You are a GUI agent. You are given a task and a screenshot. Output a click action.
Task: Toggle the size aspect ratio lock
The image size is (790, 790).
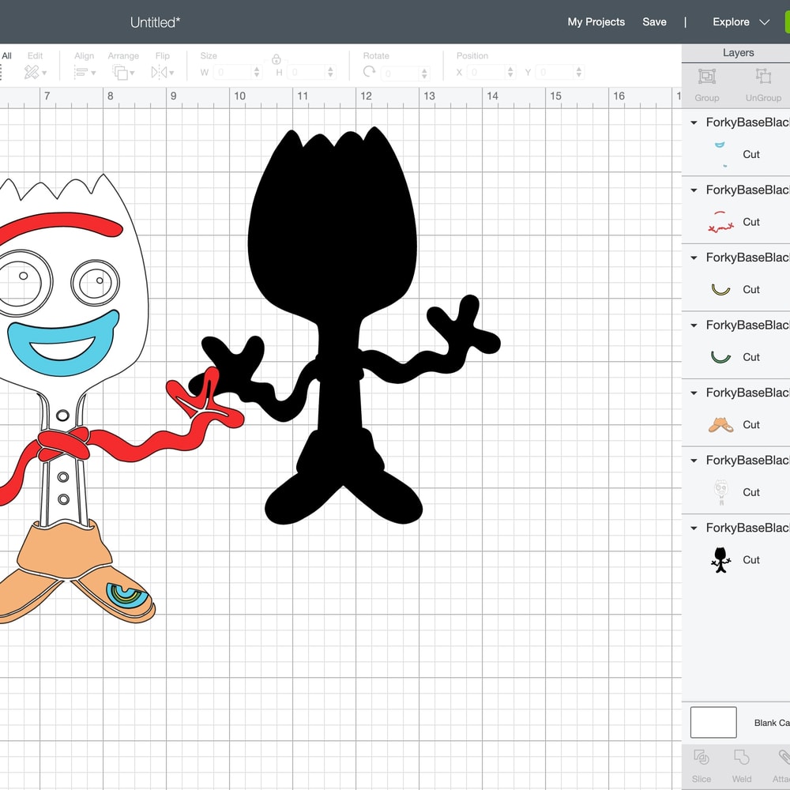(276, 59)
